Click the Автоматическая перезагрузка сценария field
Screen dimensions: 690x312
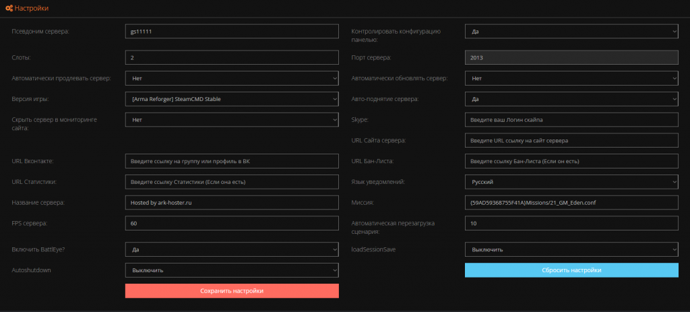[571, 223]
